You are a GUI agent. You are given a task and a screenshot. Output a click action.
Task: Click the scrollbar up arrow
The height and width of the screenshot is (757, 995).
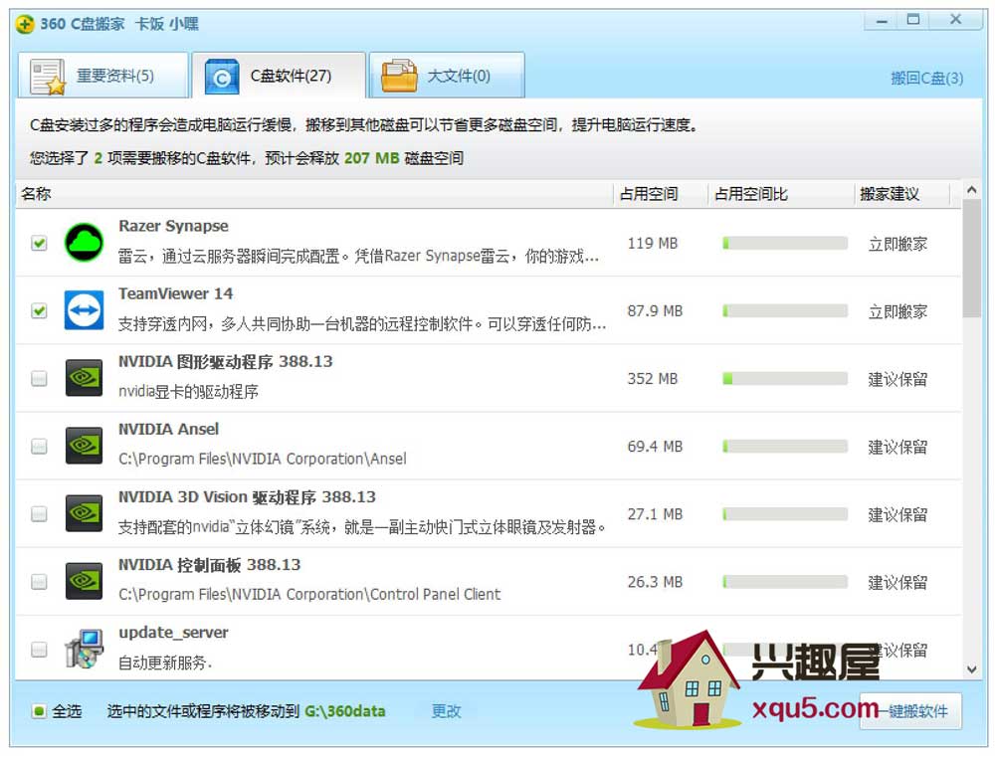click(x=971, y=190)
